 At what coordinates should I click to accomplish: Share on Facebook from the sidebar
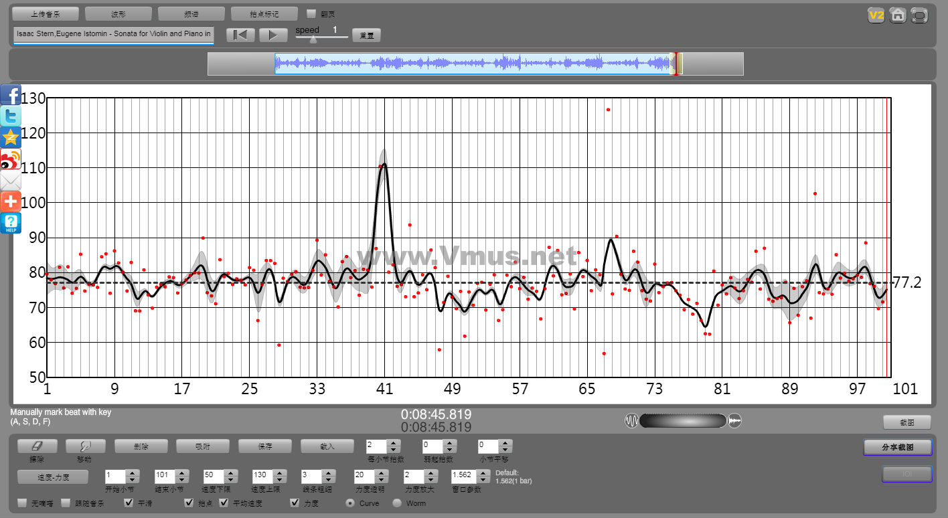tap(11, 94)
